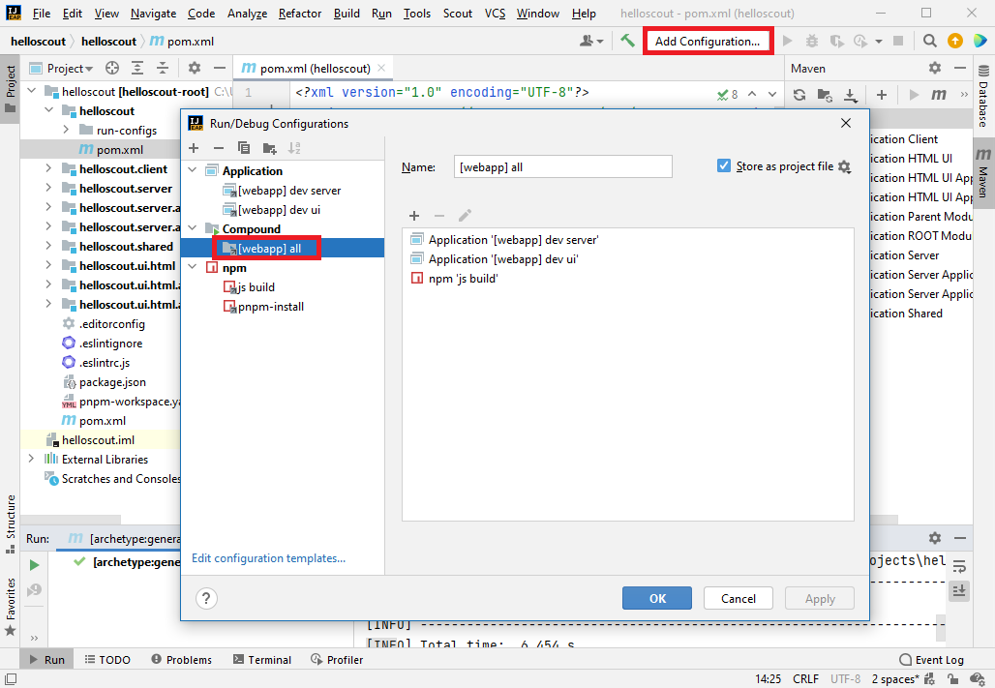This screenshot has width=995, height=688.
Task: Open Edit configuration templates link
Action: (x=268, y=558)
